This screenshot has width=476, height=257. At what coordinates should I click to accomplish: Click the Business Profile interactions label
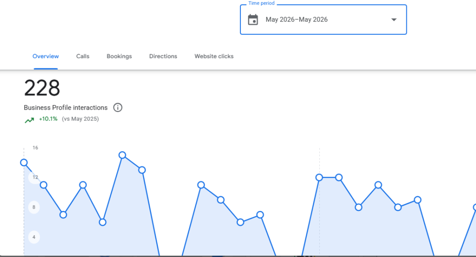(66, 108)
